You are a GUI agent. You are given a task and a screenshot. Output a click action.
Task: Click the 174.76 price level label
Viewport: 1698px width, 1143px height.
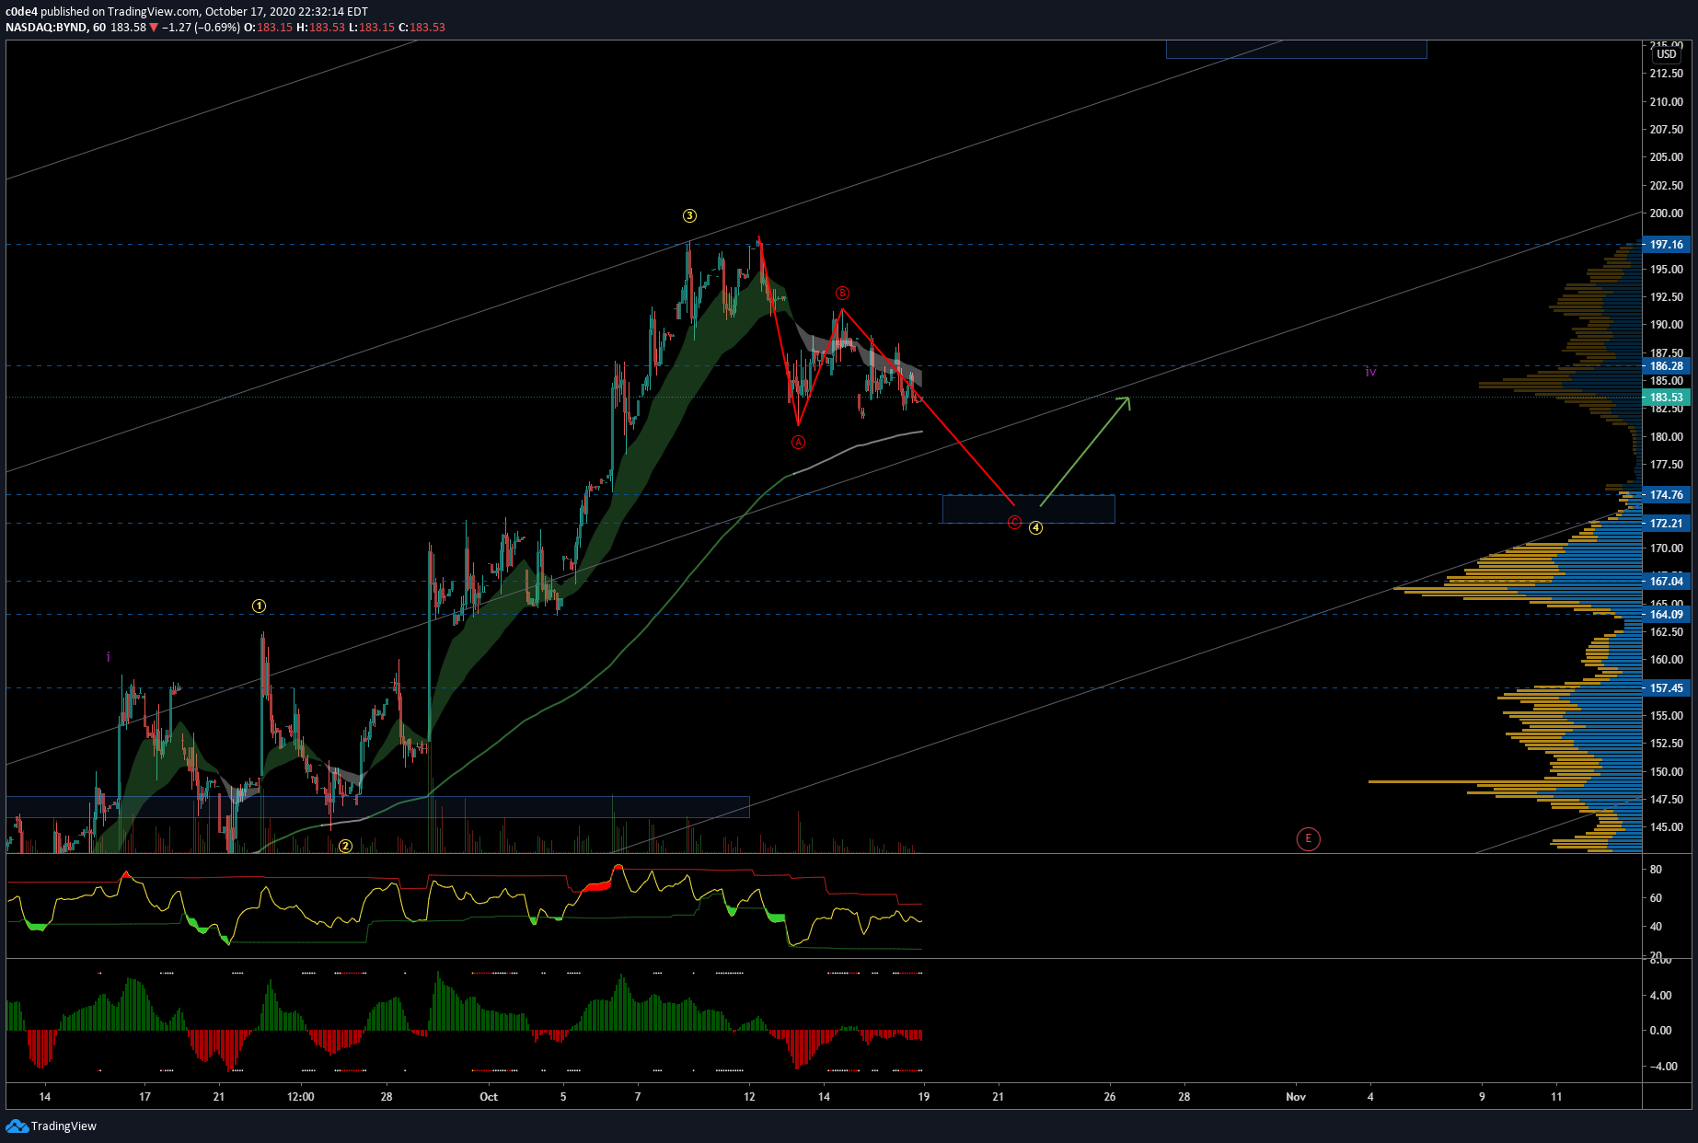click(x=1666, y=495)
